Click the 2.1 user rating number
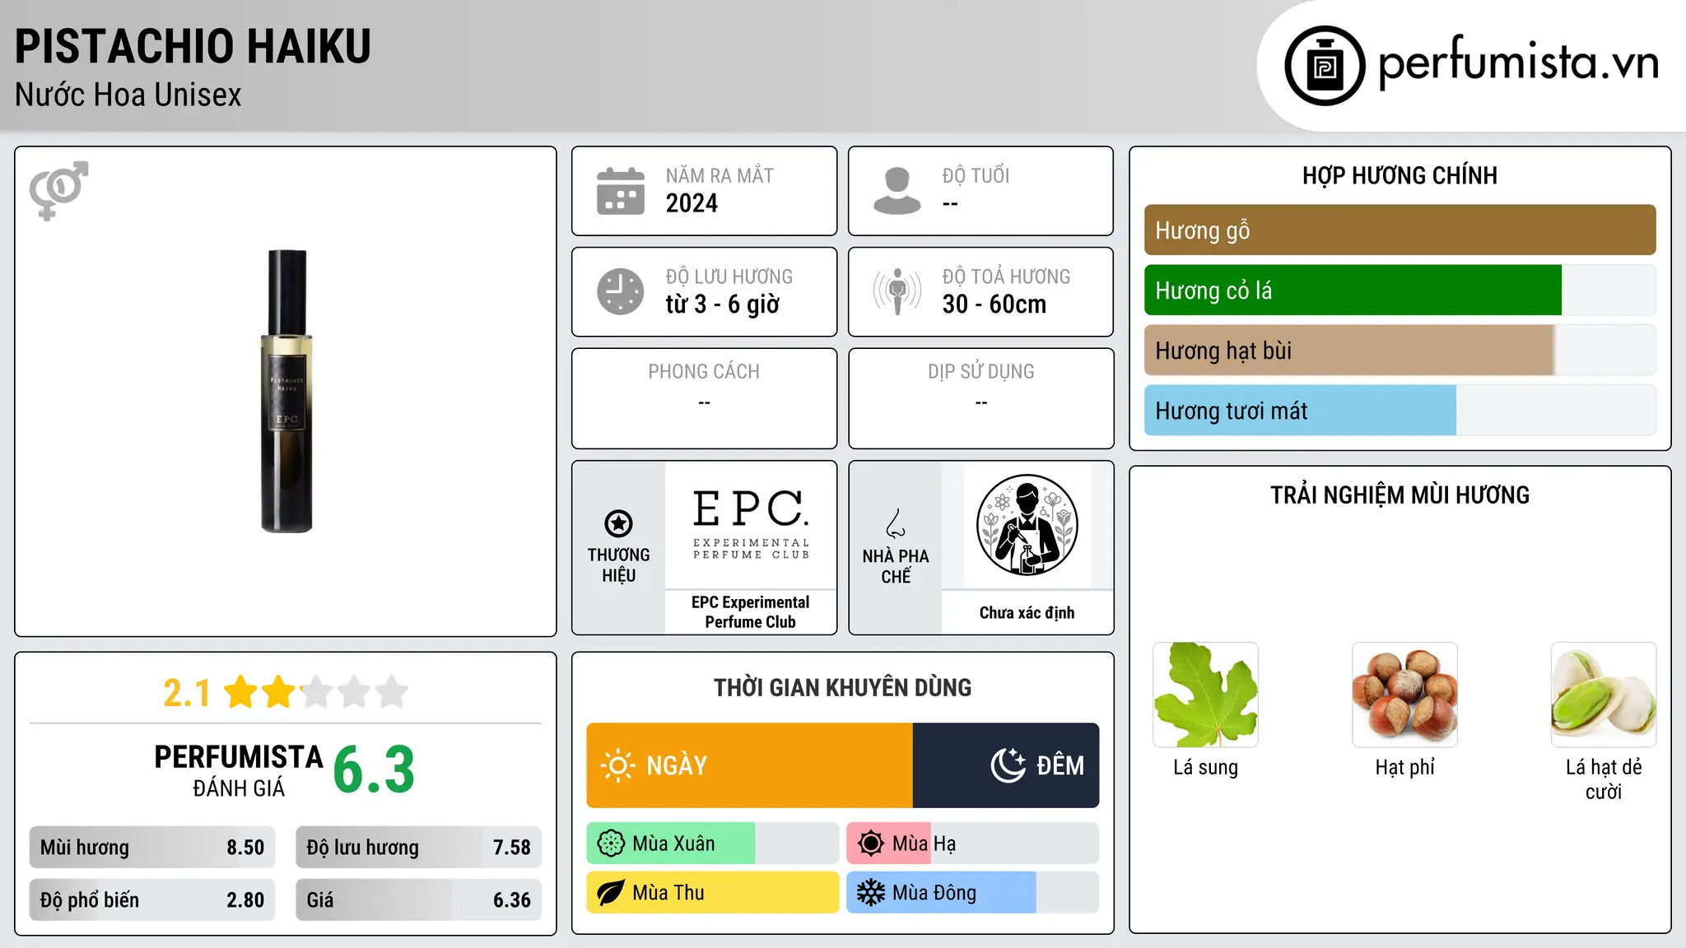Screen dimensions: 1686x948 (187, 693)
